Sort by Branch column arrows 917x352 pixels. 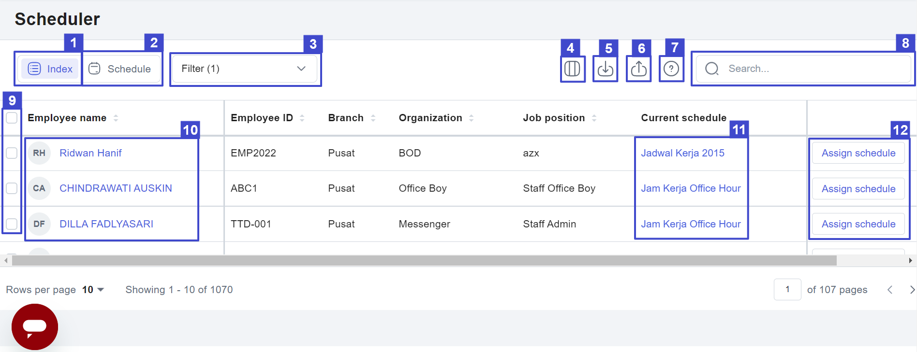click(x=373, y=118)
